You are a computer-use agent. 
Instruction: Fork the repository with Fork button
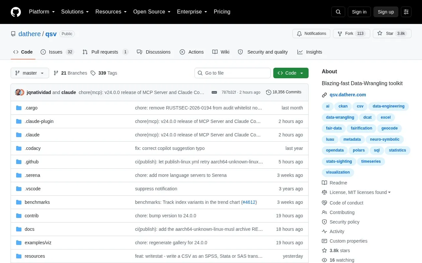[351, 34]
